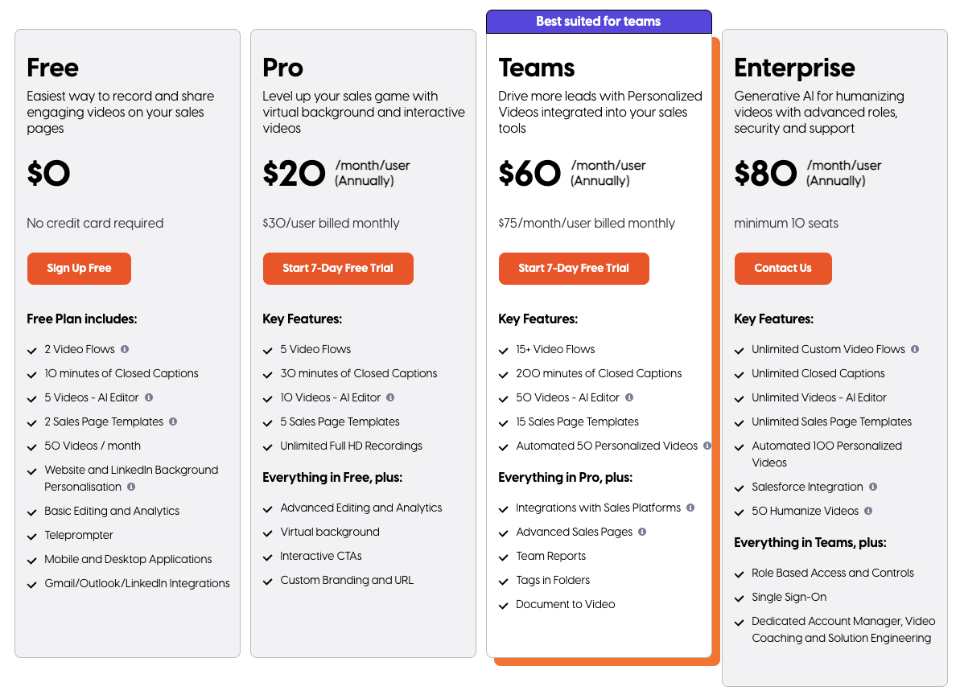Viewport: 960px width, 699px height.
Task: Open info tooltip for 2 Sales Page Templates
Action: tap(173, 421)
